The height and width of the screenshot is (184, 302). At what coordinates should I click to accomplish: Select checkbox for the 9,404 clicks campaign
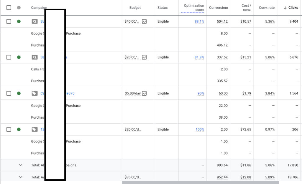9,21
